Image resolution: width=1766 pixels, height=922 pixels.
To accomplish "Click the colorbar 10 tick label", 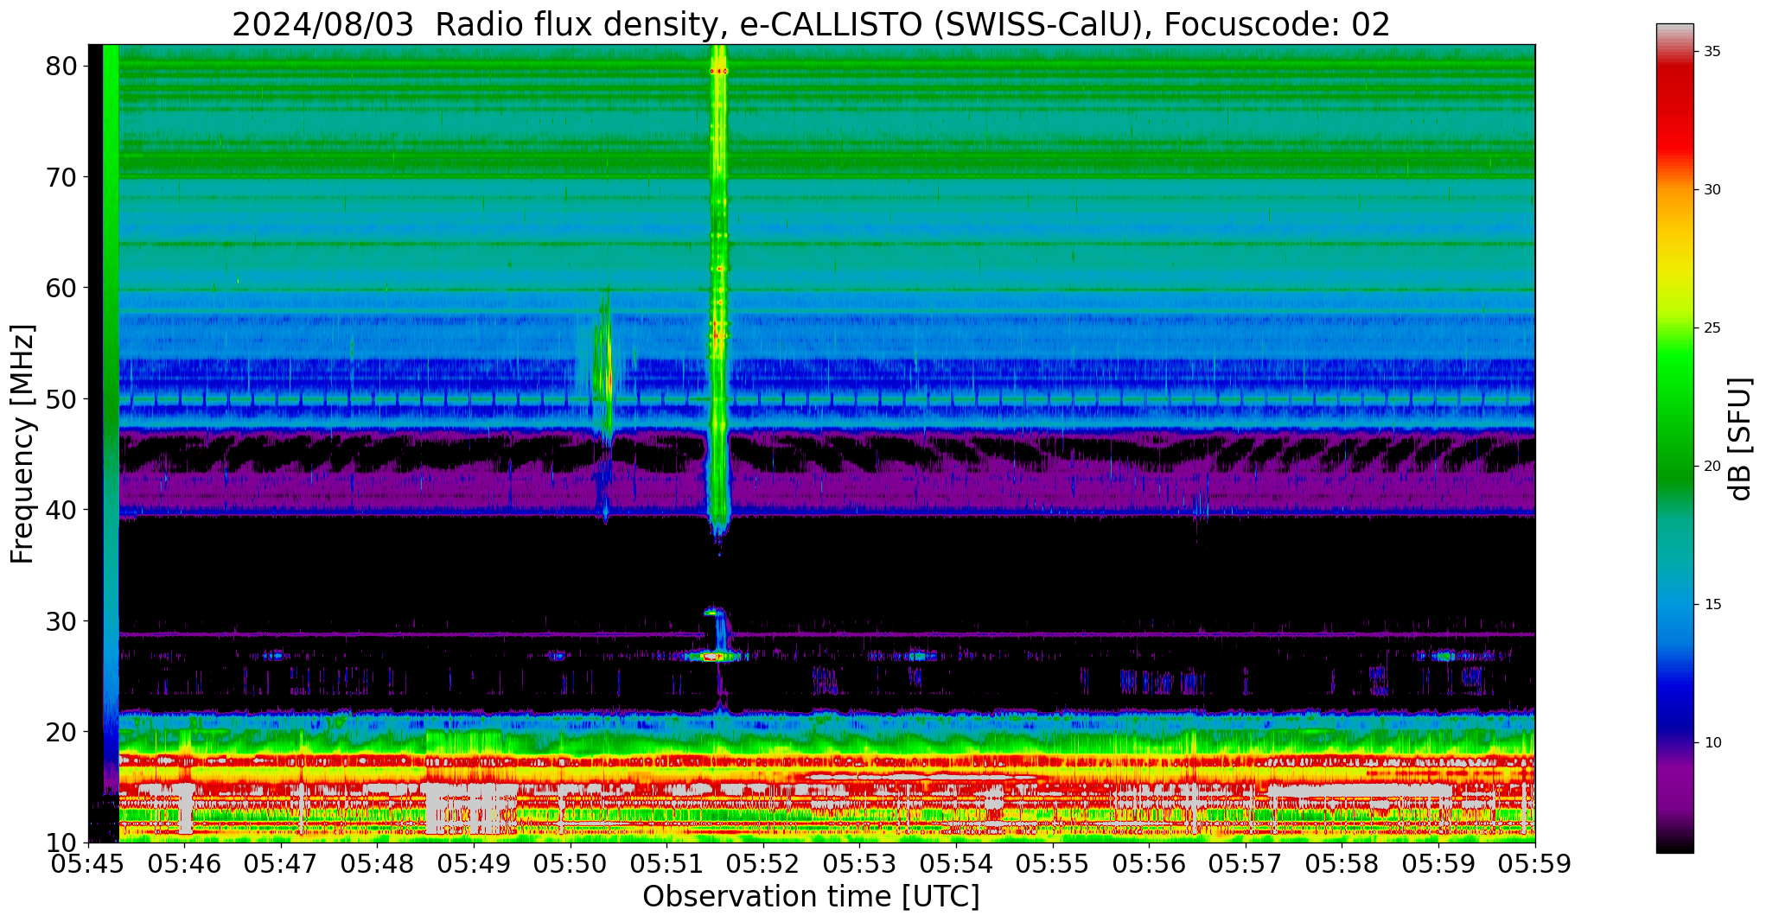I will (x=1712, y=743).
